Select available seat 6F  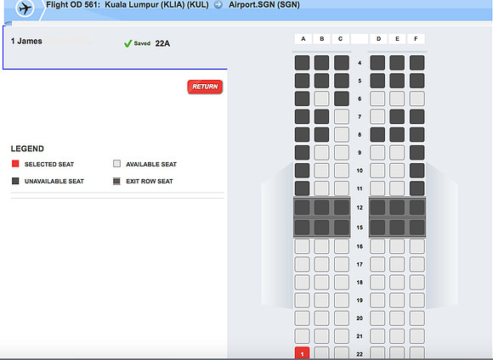416,98
